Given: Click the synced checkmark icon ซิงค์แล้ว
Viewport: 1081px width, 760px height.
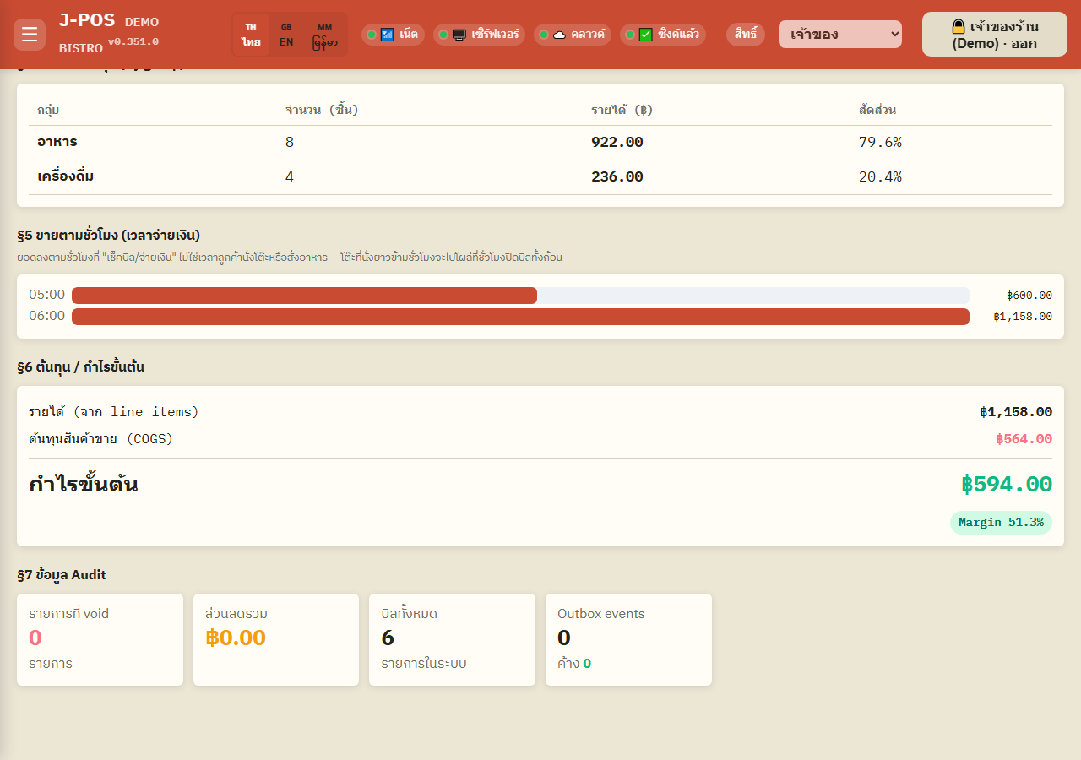Looking at the screenshot, I should pos(646,35).
